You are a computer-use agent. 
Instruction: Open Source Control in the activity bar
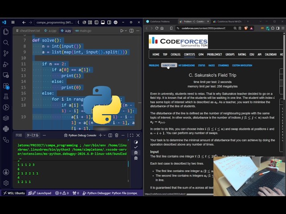click(x=6, y=53)
